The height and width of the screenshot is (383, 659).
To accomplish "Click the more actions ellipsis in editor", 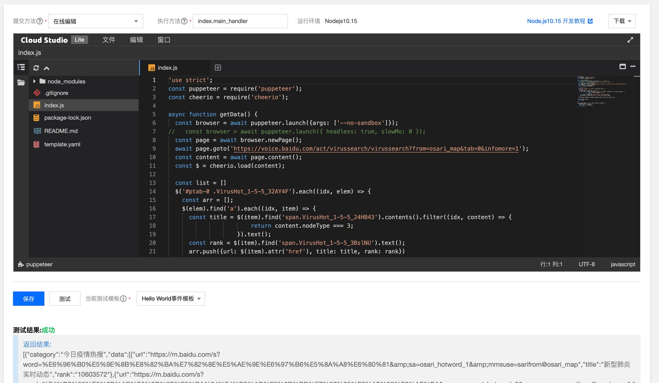I will 633,66.
